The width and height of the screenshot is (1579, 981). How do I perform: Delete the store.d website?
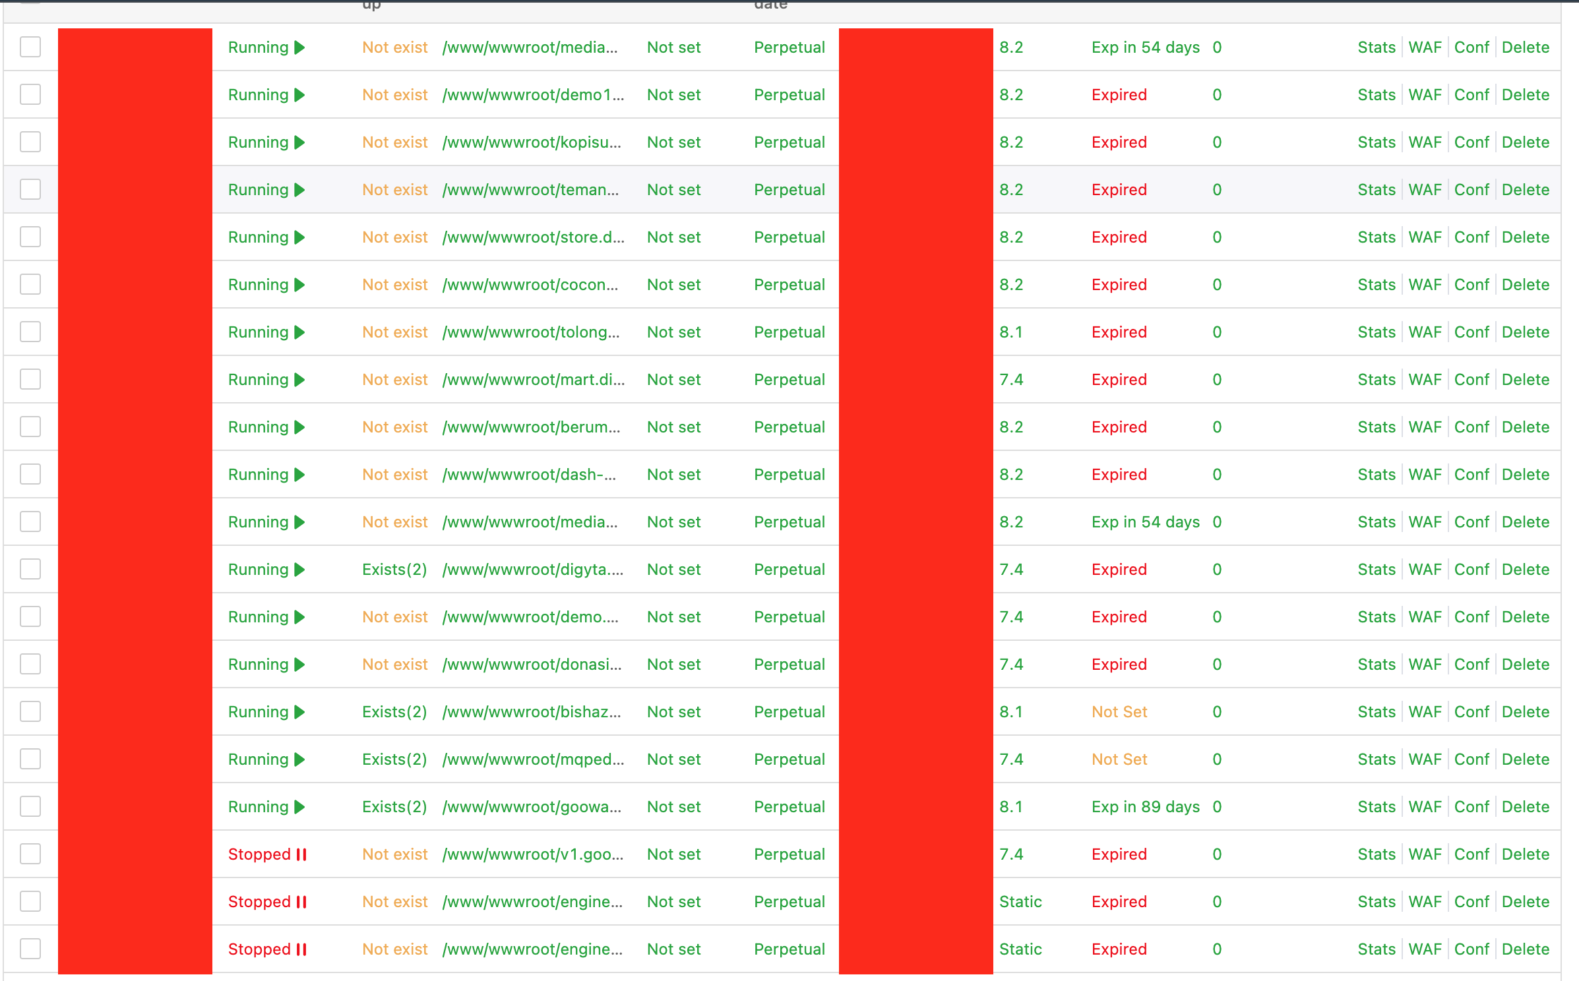[1525, 237]
